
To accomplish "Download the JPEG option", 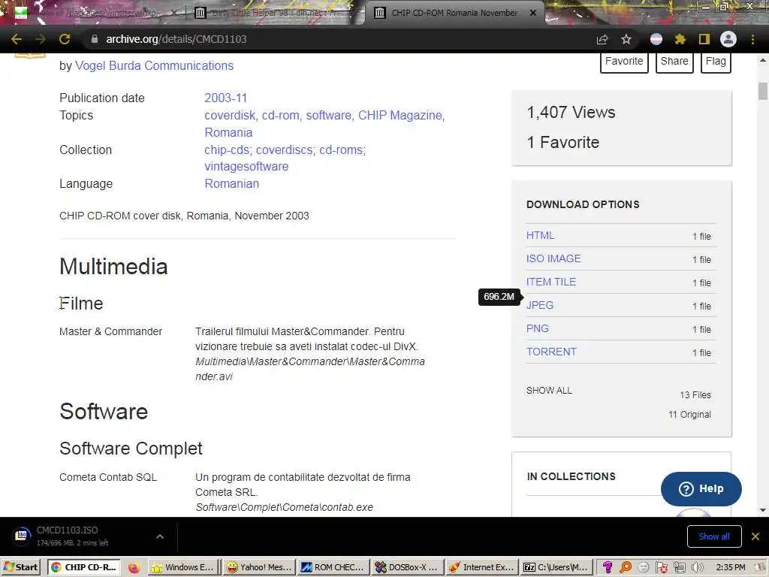I will [x=540, y=305].
